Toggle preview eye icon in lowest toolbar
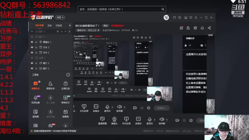Screen dimensions: 249x140 click(x=184, y=120)
